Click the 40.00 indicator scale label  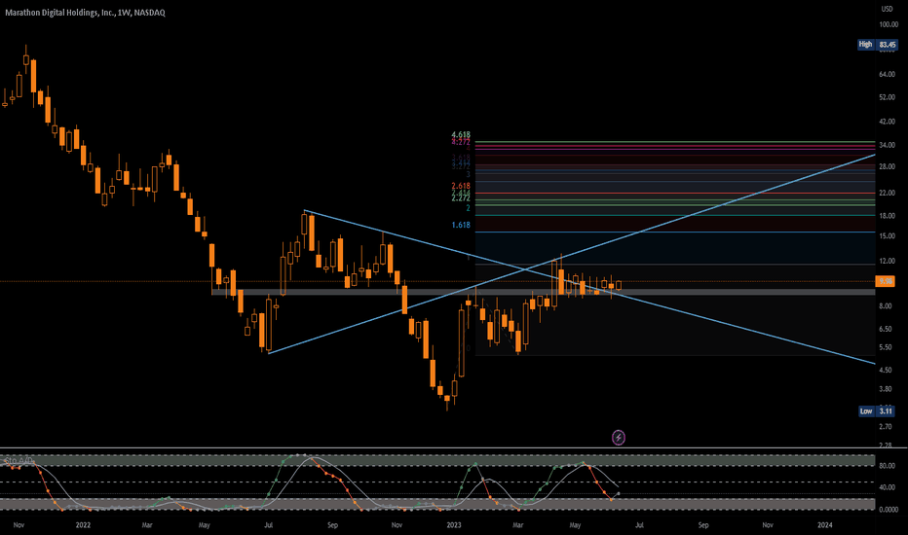pyautogui.click(x=888, y=487)
